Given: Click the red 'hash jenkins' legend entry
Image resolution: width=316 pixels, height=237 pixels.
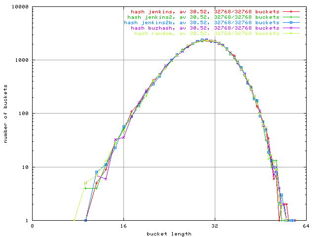Looking at the screenshot, I should coord(205,12).
